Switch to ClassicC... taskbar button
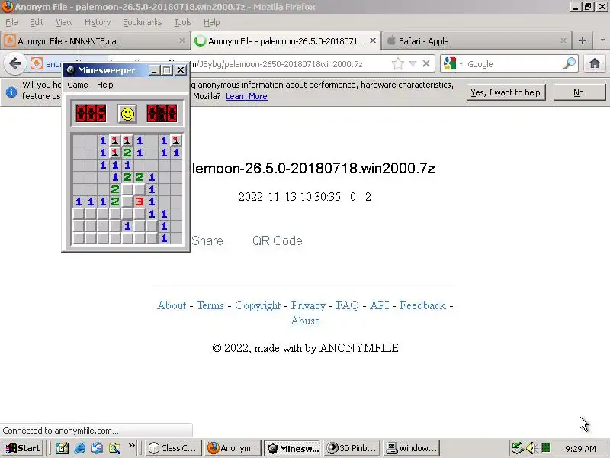Viewport: 610px width, 458px height. coord(174,448)
